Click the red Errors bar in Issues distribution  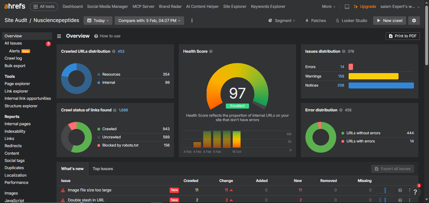pyautogui.click(x=351, y=67)
